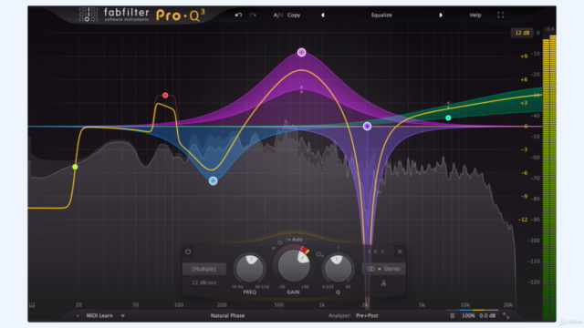Open the MIDI Learn dropdown arrow
This screenshot has height=328, width=584.
pyautogui.click(x=122, y=316)
